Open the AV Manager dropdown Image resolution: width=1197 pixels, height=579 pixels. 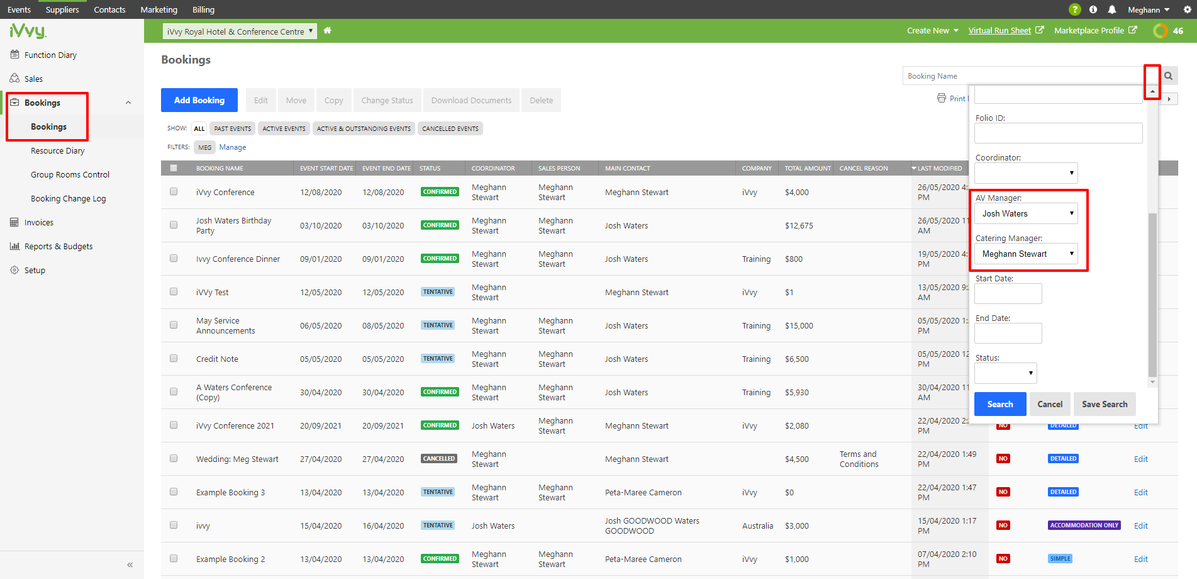coord(1026,213)
